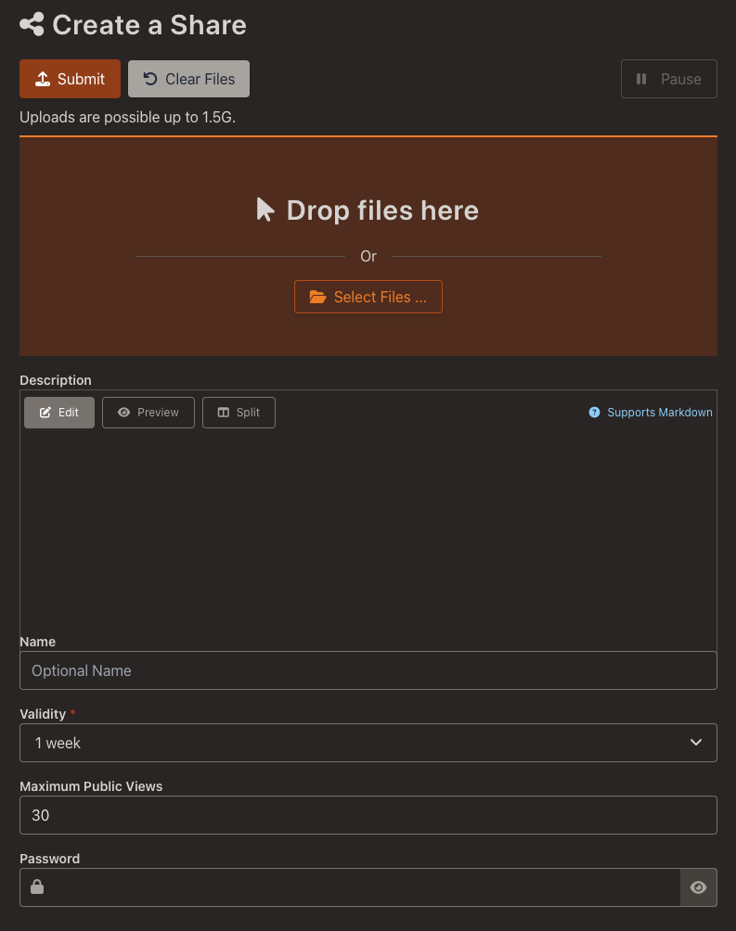Open the Supports Markdown link
Screen dimensions: 736x931
pyautogui.click(x=659, y=413)
